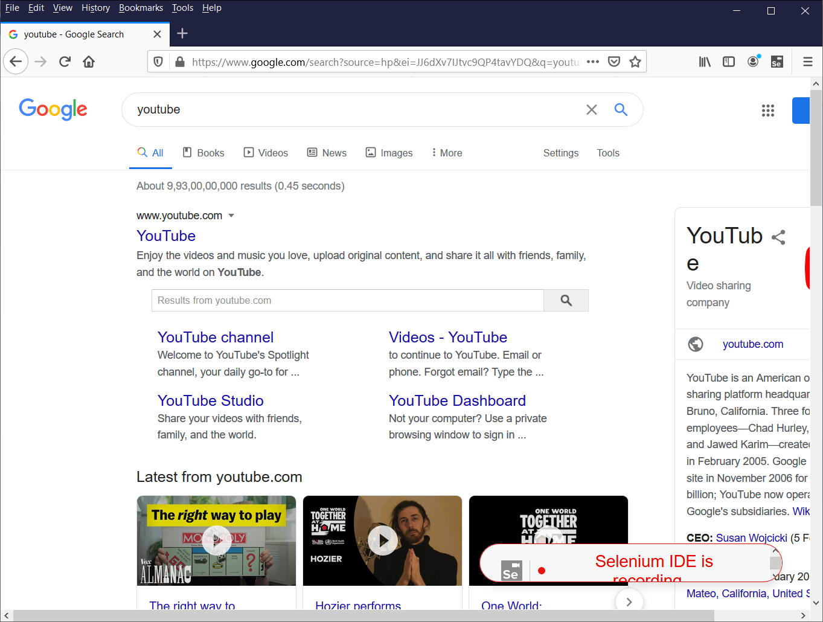Expand the www.youtube.com result dropdown arrow
The image size is (823, 622).
(x=231, y=216)
